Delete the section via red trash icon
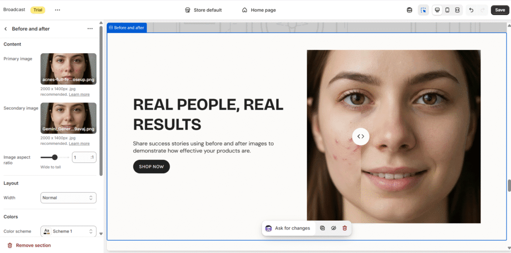 344,228
